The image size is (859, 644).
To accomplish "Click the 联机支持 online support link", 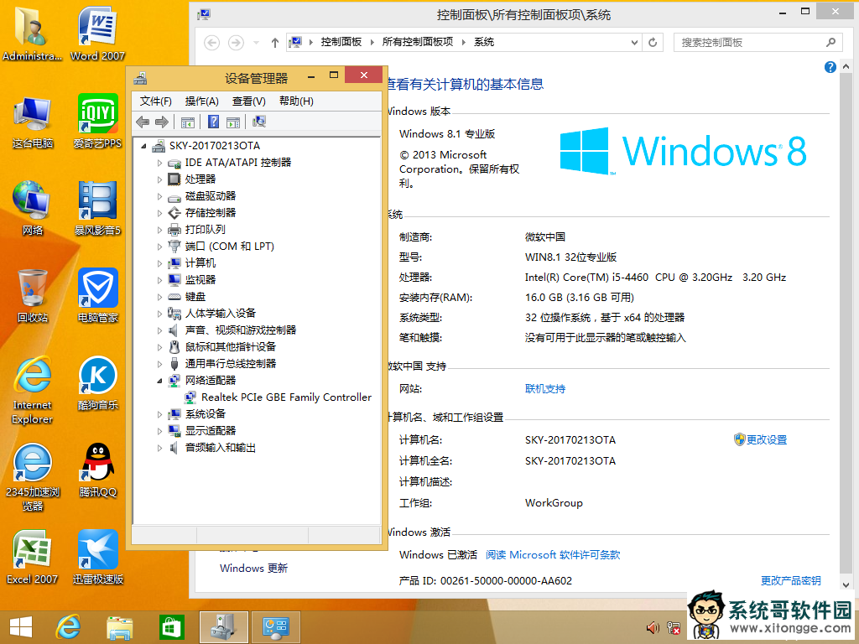I will 545,389.
